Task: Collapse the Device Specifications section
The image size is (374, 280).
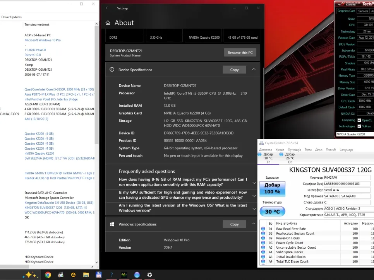Action: click(254, 70)
